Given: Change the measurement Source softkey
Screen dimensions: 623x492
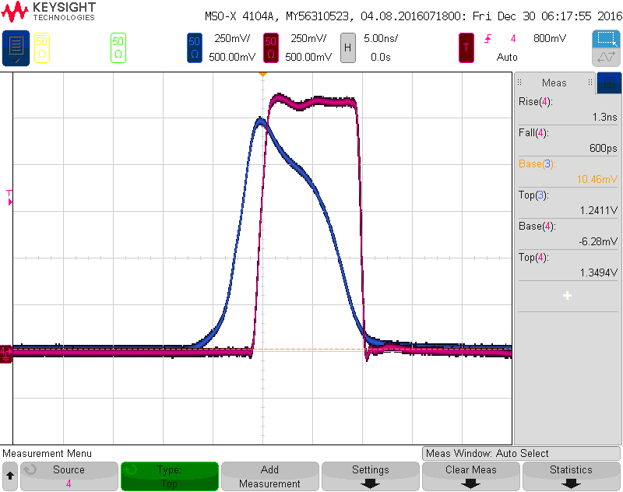Looking at the screenshot, I should (69, 476).
